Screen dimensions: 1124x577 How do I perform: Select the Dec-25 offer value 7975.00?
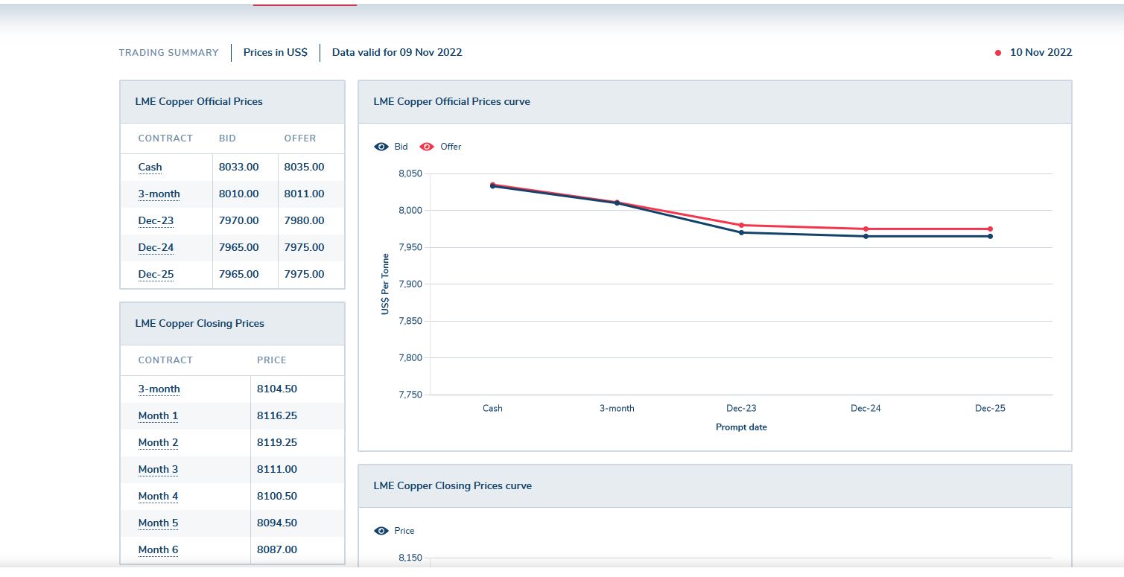click(304, 275)
